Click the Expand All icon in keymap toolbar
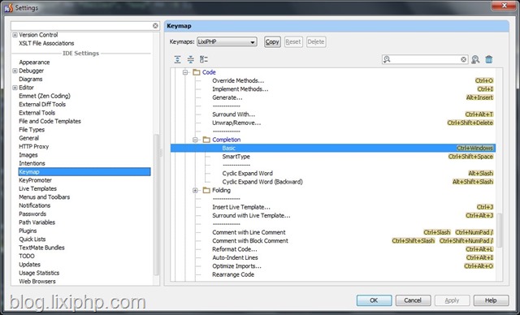The width and height of the screenshot is (520, 315). coord(177,59)
